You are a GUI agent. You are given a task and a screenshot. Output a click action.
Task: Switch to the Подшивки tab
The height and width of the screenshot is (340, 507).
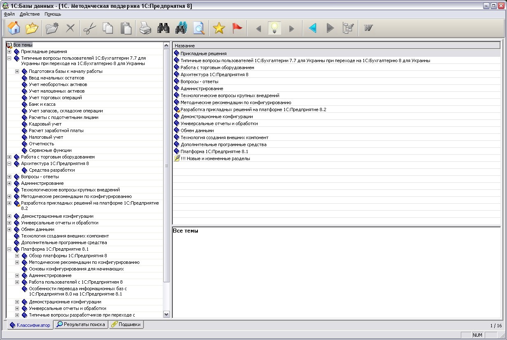126,324
